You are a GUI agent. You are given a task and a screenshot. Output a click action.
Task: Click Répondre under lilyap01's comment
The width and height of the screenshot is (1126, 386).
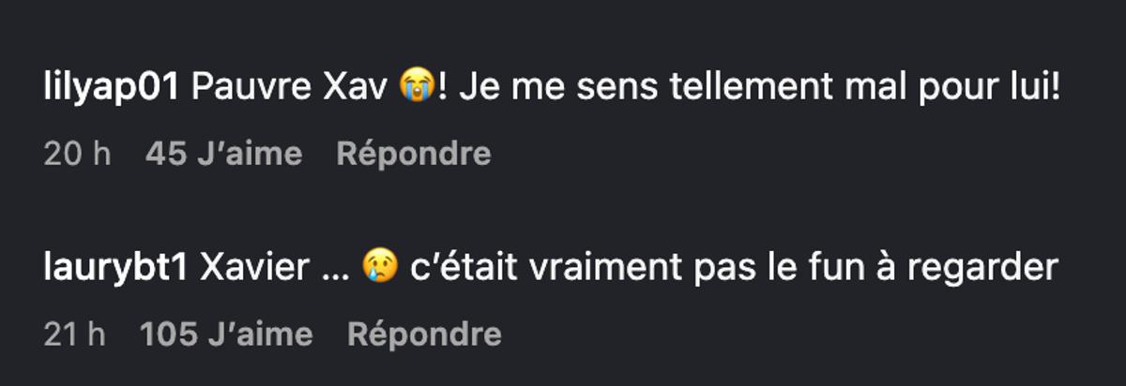click(x=413, y=154)
